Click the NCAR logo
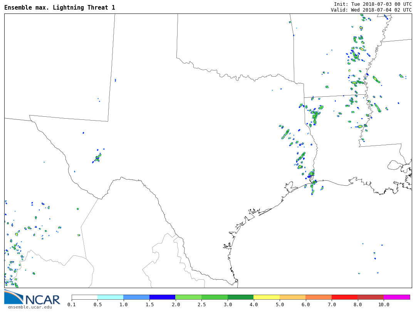The image size is (416, 312). [32, 297]
